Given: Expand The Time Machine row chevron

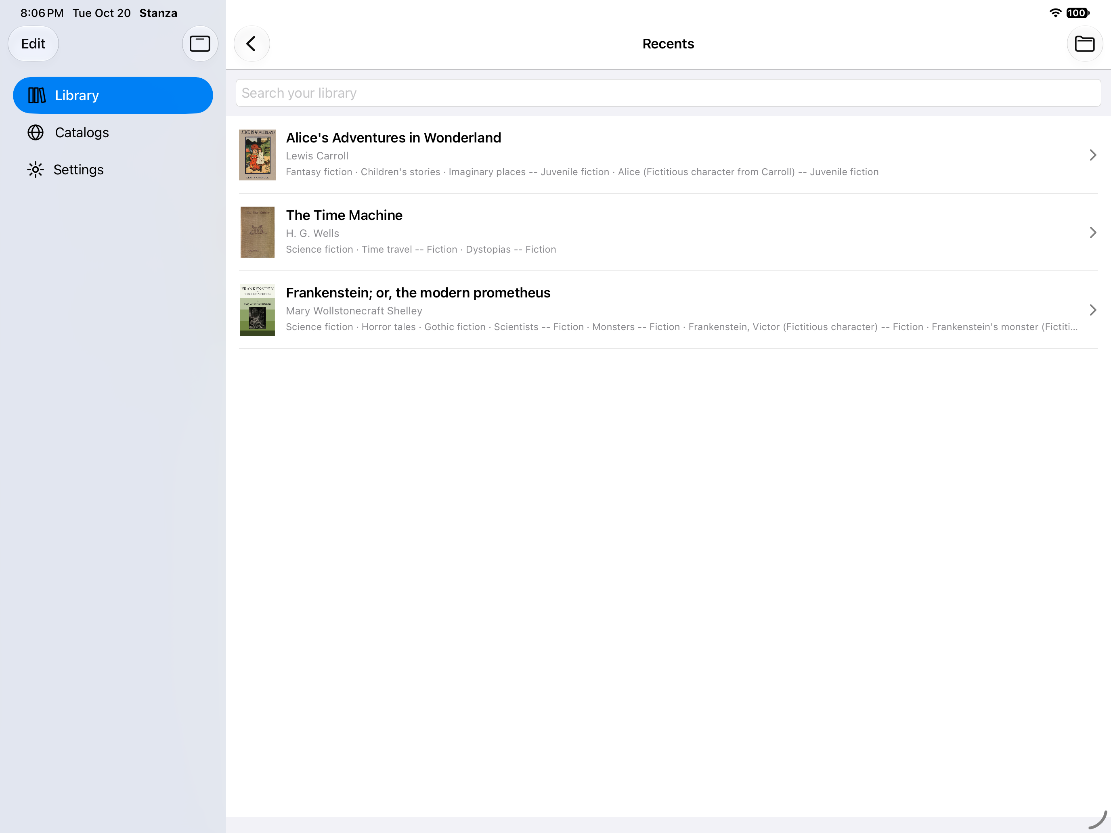Looking at the screenshot, I should coord(1093,232).
